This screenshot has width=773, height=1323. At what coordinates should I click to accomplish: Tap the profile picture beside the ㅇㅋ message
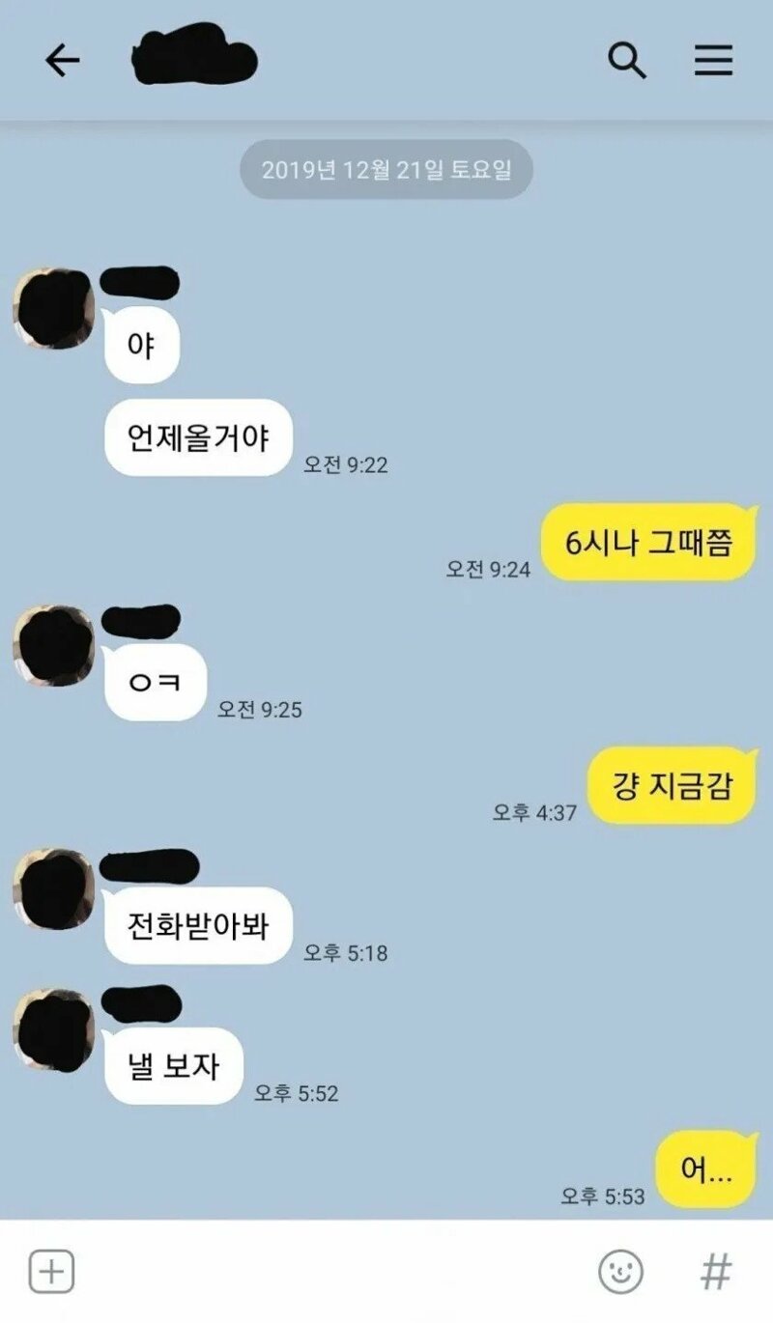click(54, 646)
